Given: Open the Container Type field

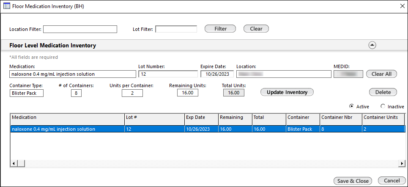Looking at the screenshot, I should (x=26, y=93).
